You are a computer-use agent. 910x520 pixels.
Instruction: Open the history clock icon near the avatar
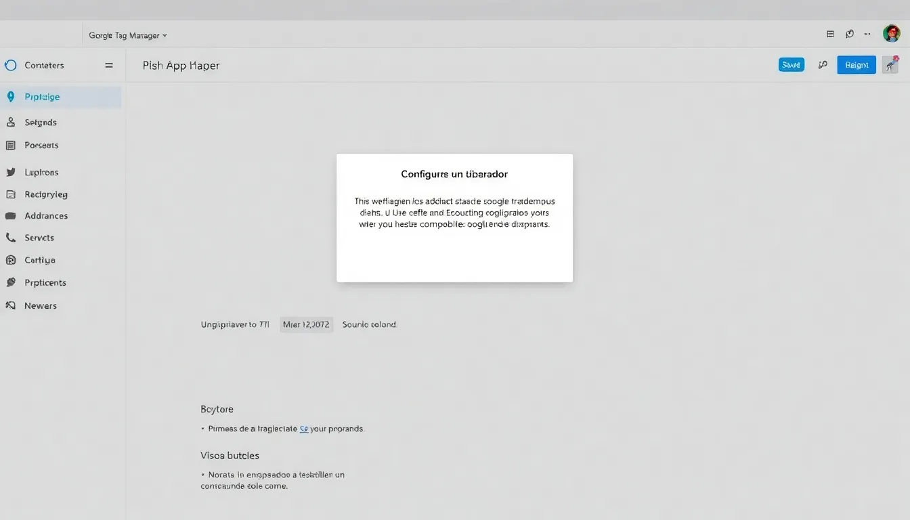[x=849, y=33]
